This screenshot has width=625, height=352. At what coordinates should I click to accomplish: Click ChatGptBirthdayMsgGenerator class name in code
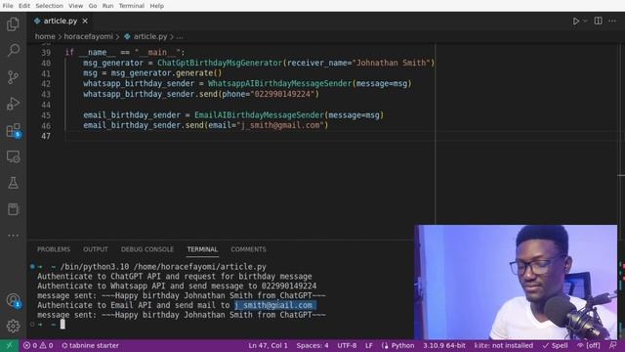[x=219, y=63]
